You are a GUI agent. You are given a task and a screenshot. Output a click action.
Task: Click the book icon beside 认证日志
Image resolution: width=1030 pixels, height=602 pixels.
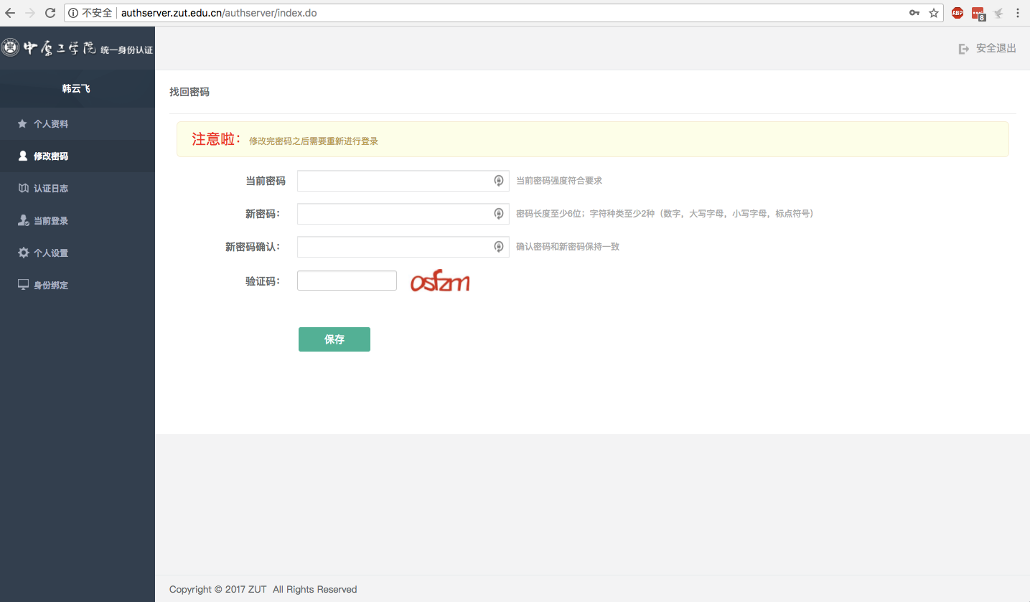23,189
